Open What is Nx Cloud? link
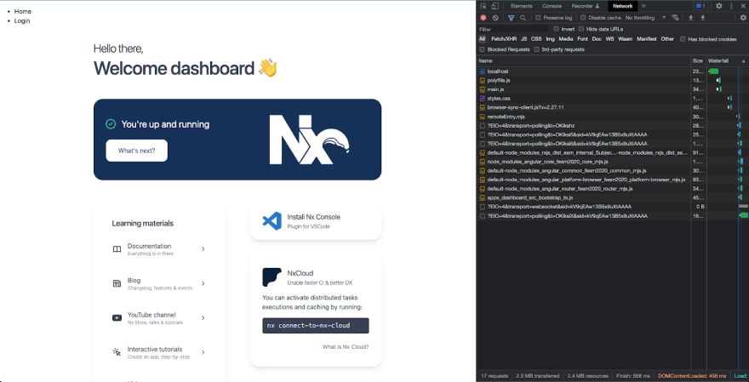This screenshot has width=749, height=382. coord(346,347)
